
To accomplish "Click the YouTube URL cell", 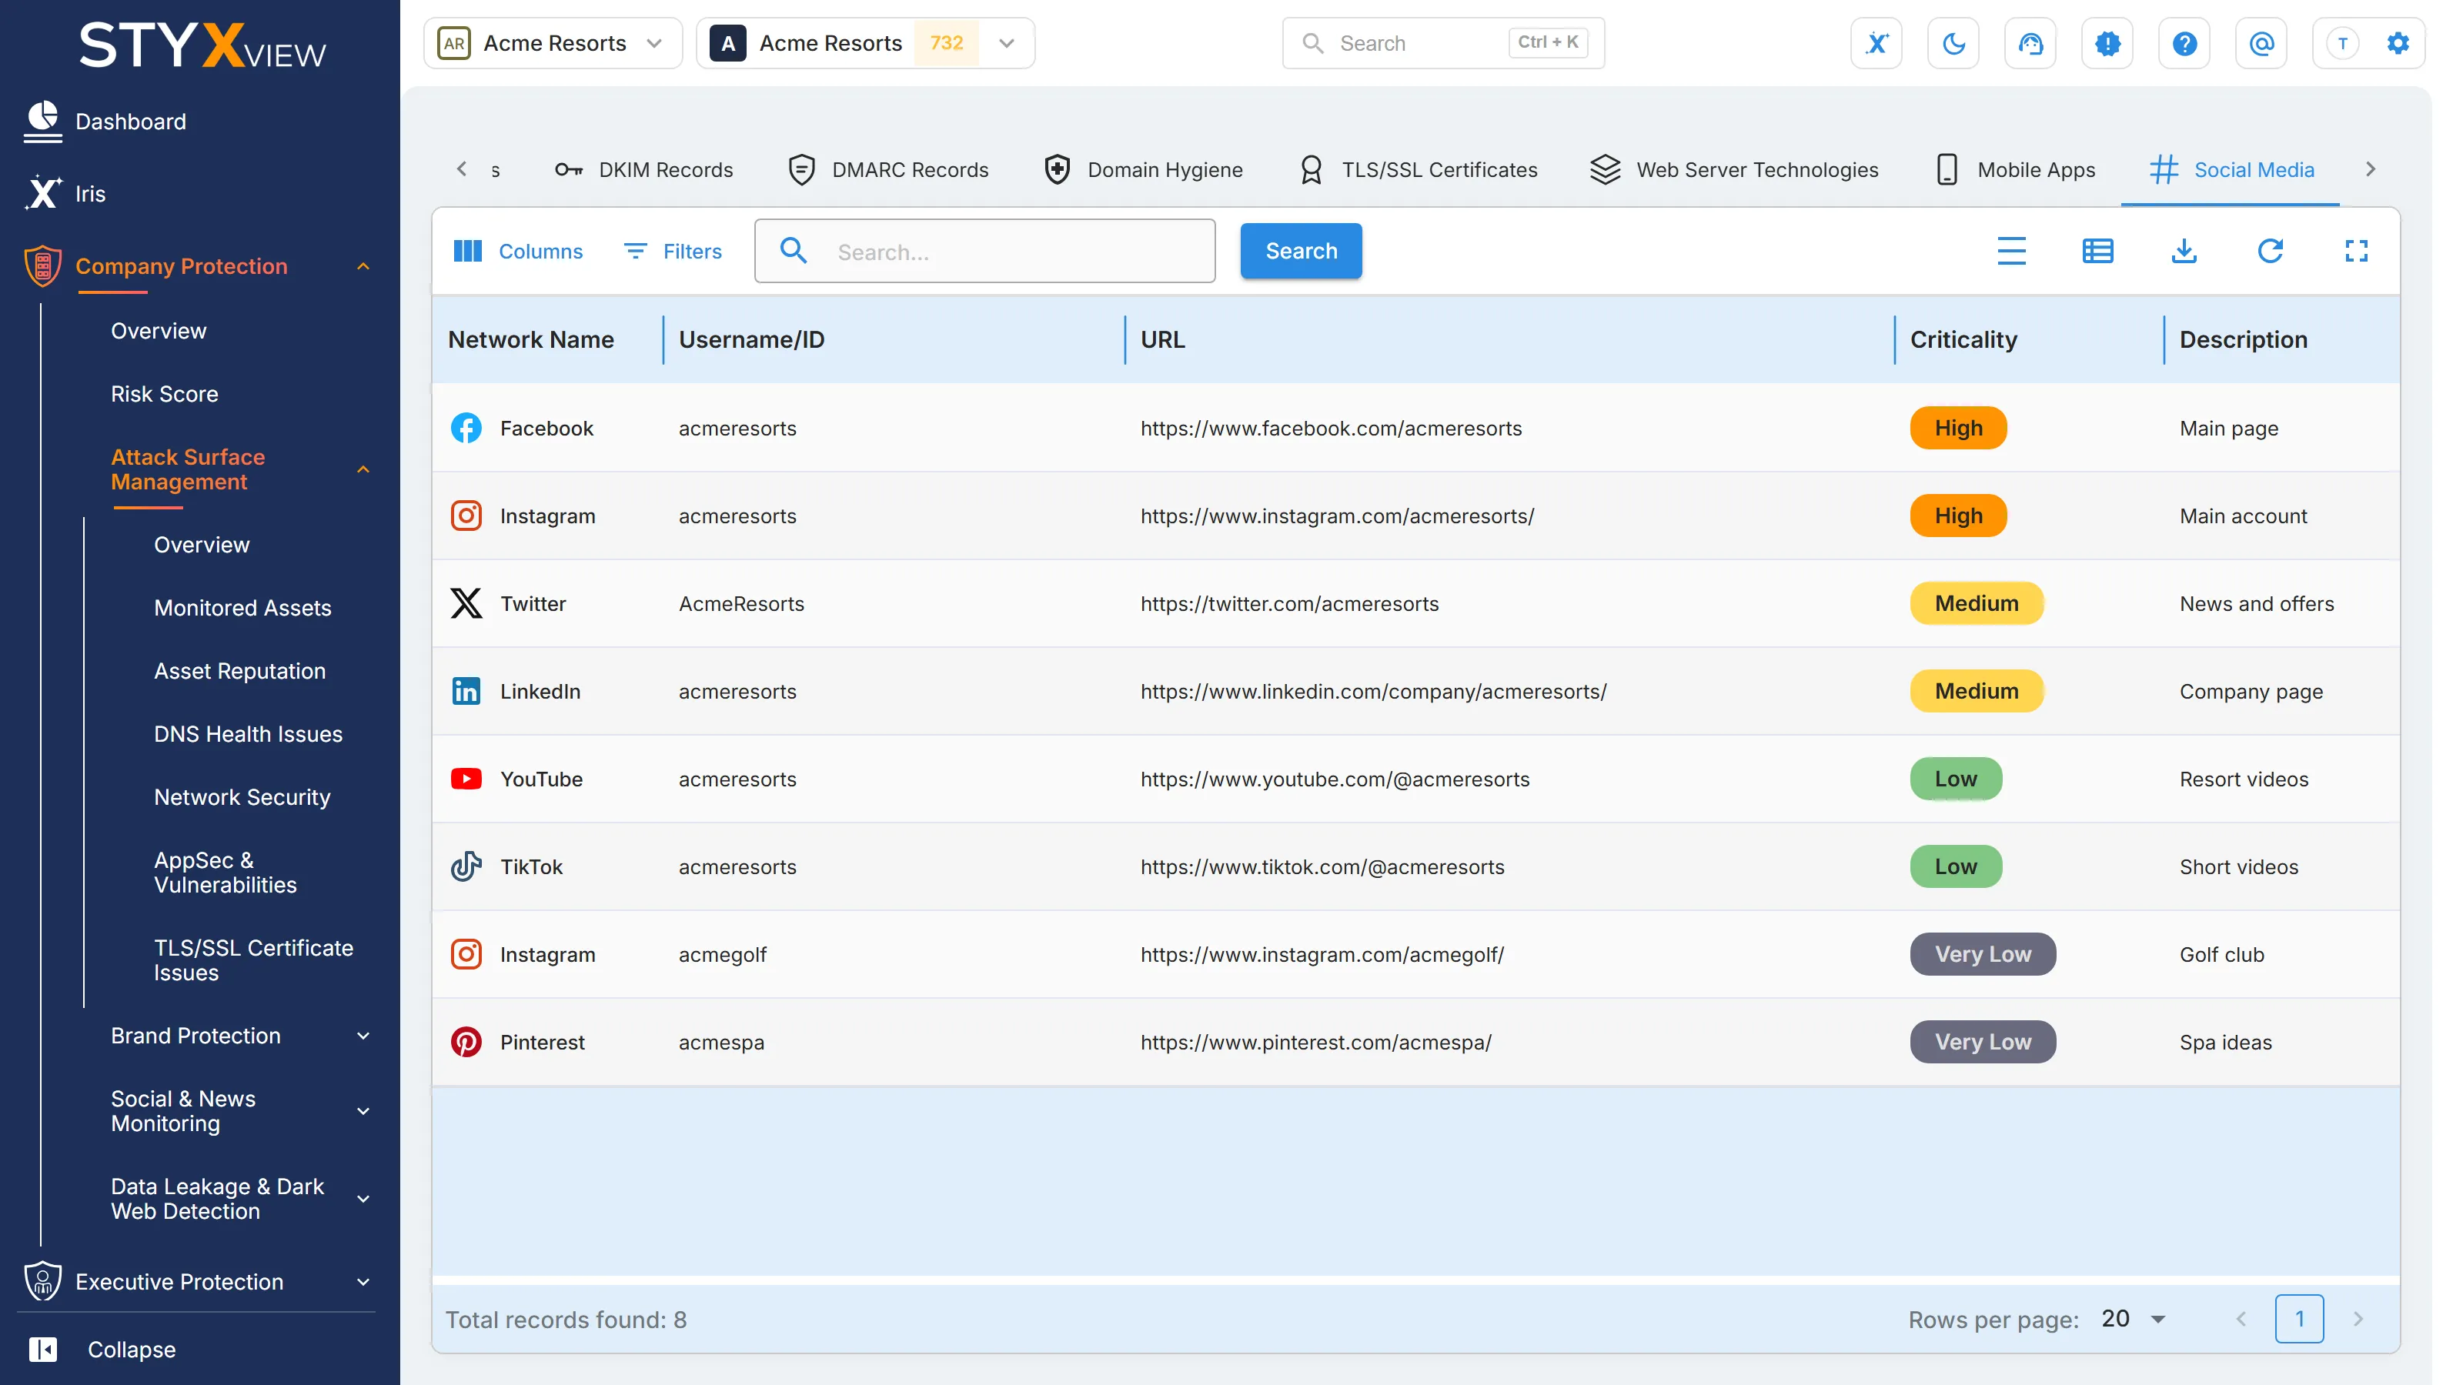I will click(1334, 778).
